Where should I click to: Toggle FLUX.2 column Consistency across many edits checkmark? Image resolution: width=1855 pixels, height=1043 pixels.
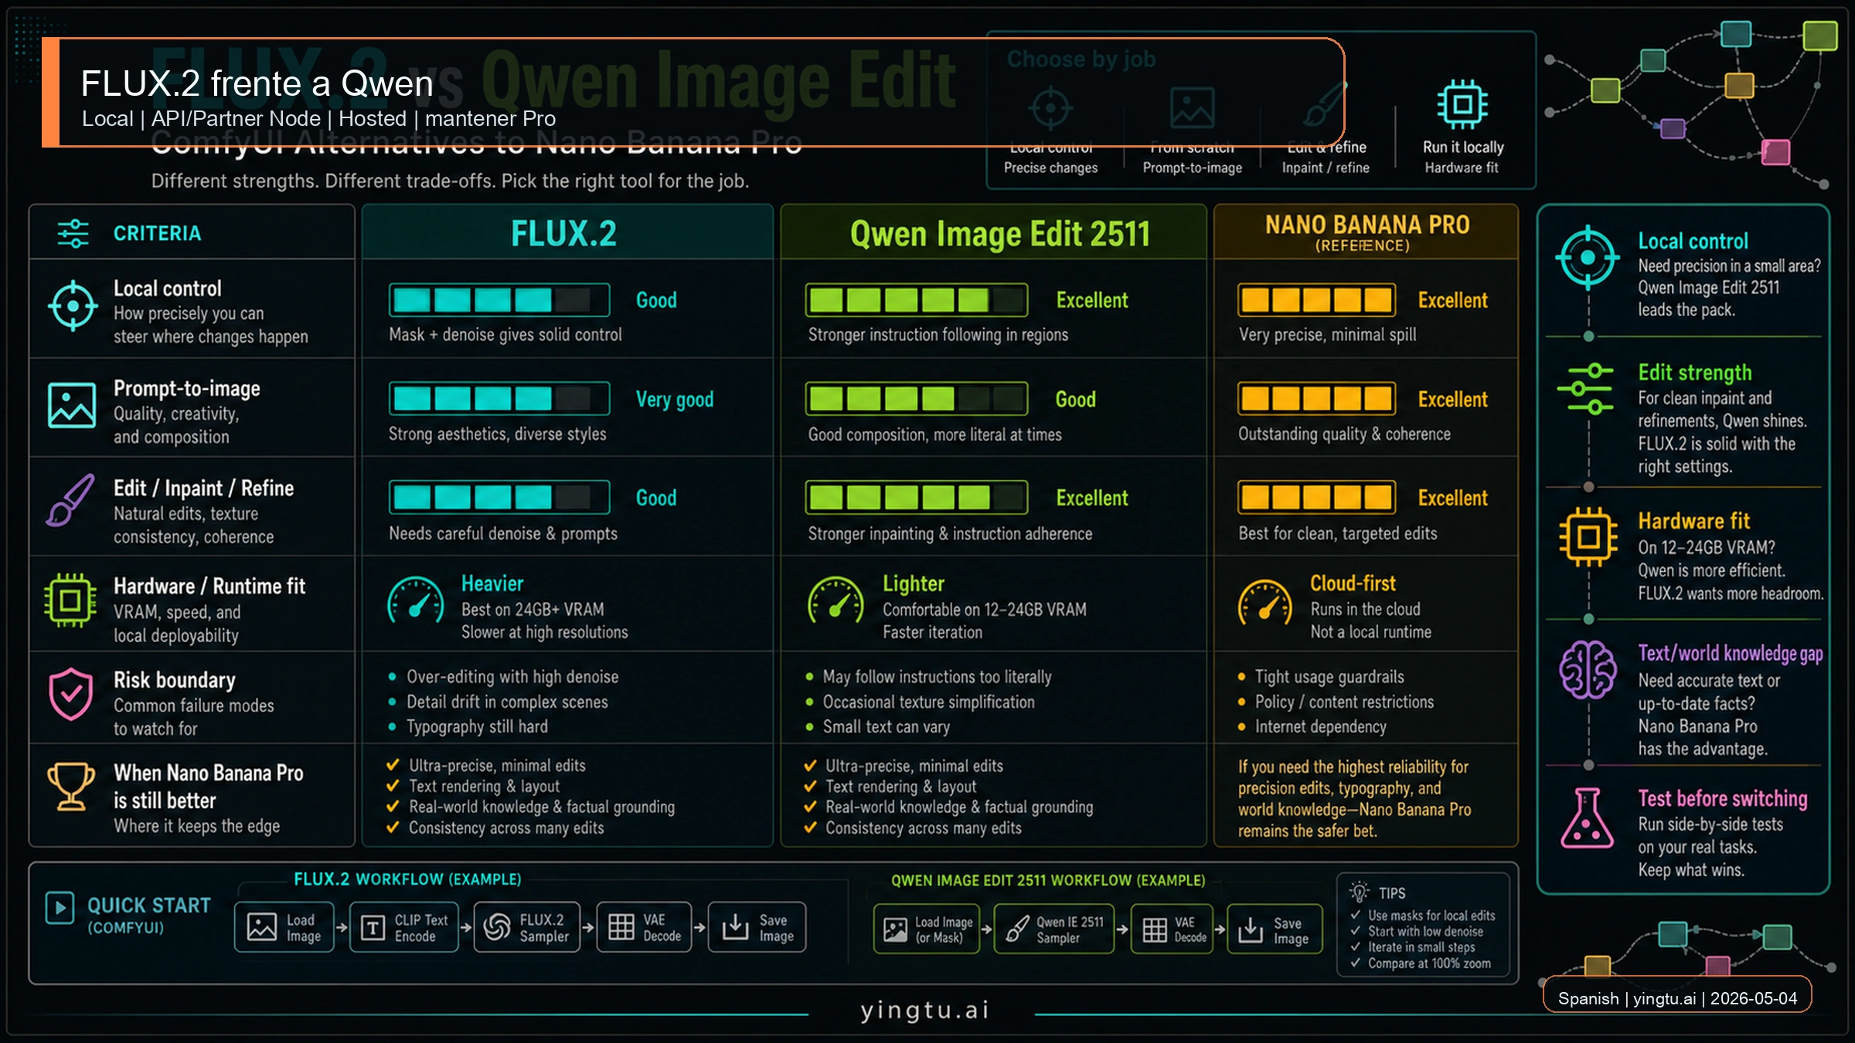coord(393,827)
